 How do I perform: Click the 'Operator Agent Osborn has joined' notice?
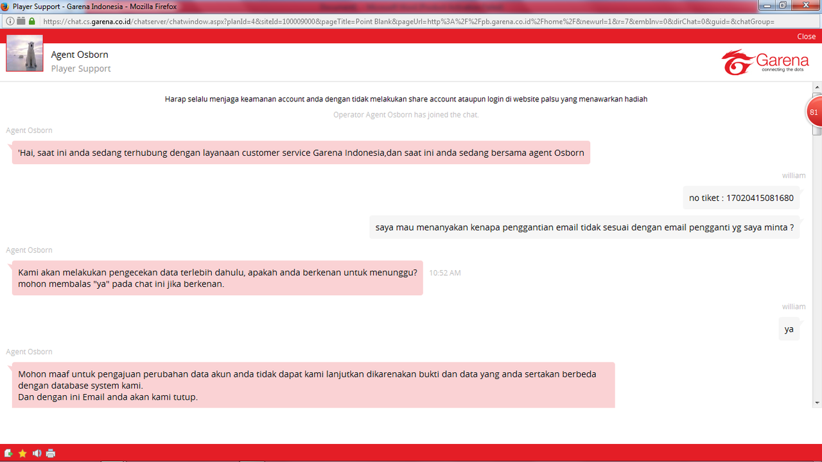click(x=406, y=115)
